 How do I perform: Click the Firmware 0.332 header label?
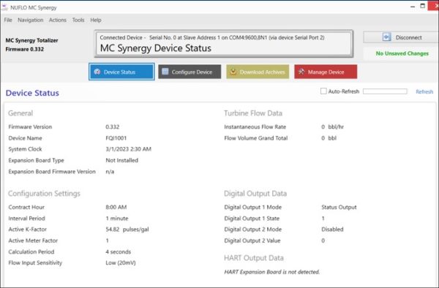click(25, 49)
